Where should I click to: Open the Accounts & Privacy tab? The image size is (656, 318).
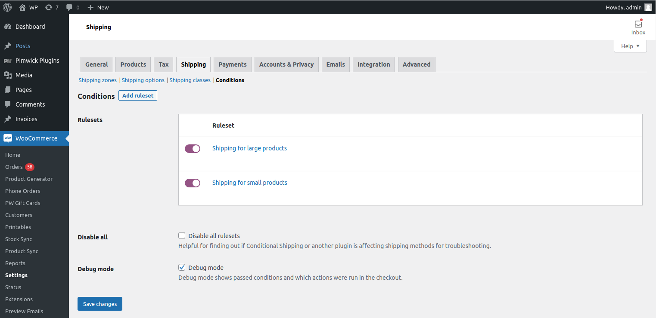click(286, 64)
